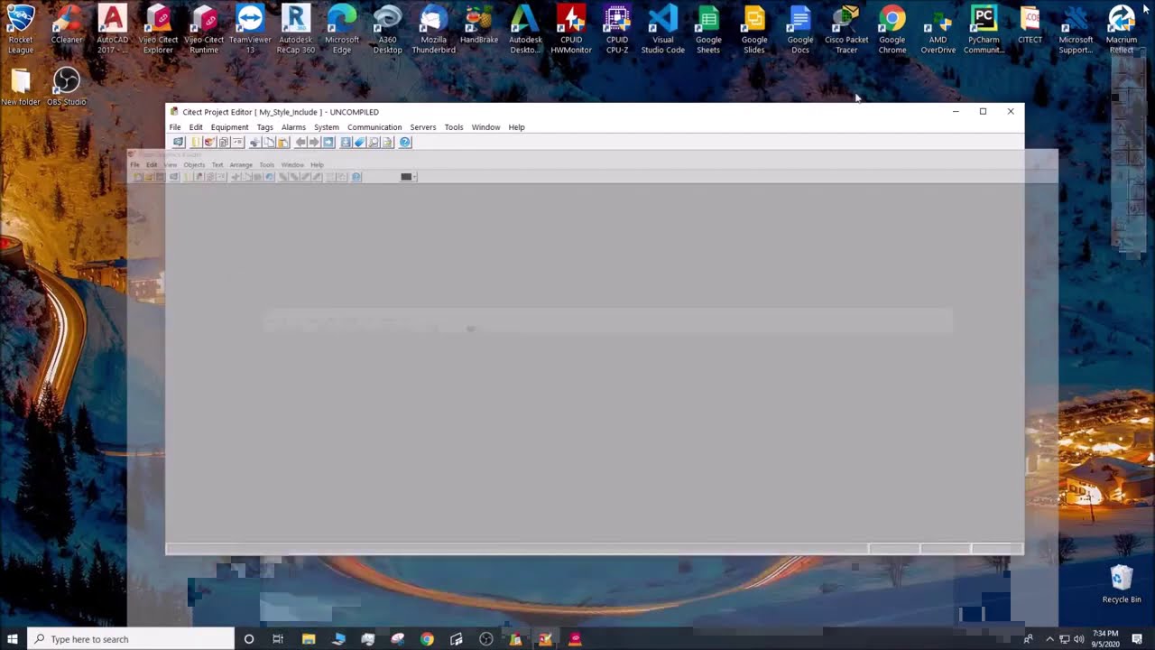Open the Window menu in Project Editor
Screen dimensions: 1155x650
pyautogui.click(x=485, y=127)
